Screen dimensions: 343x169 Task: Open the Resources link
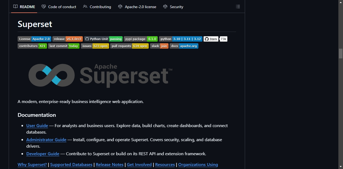(165, 165)
